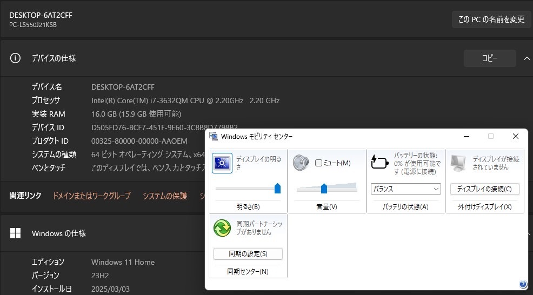Click the 関連リンク label
The image size is (533, 295).
pos(25,196)
